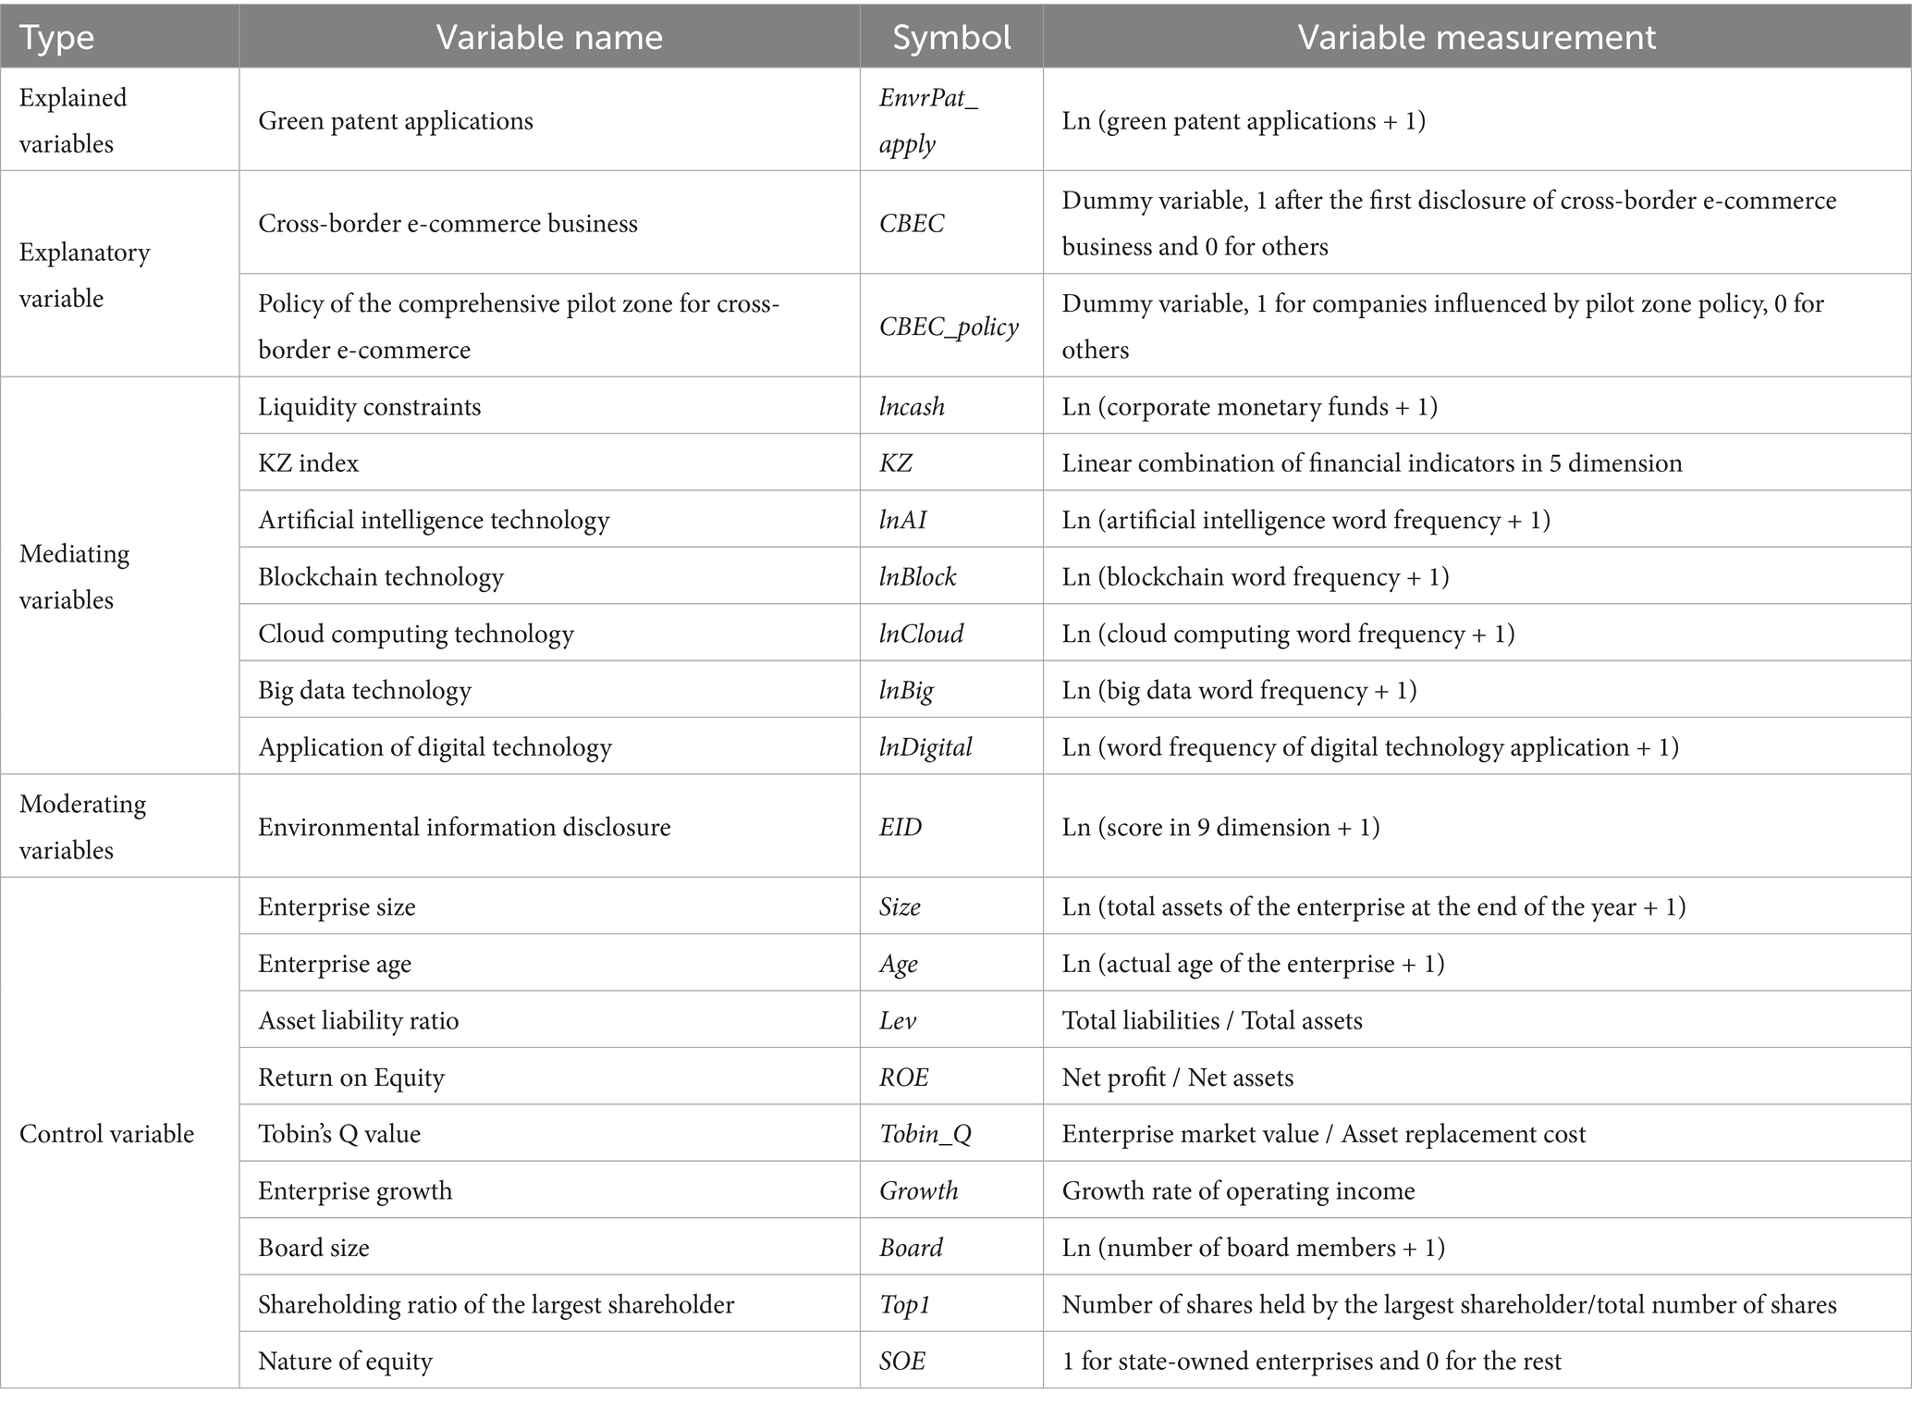1912x1405 pixels.
Task: Select the 'Green patent applications' cell
Action: coord(396,121)
